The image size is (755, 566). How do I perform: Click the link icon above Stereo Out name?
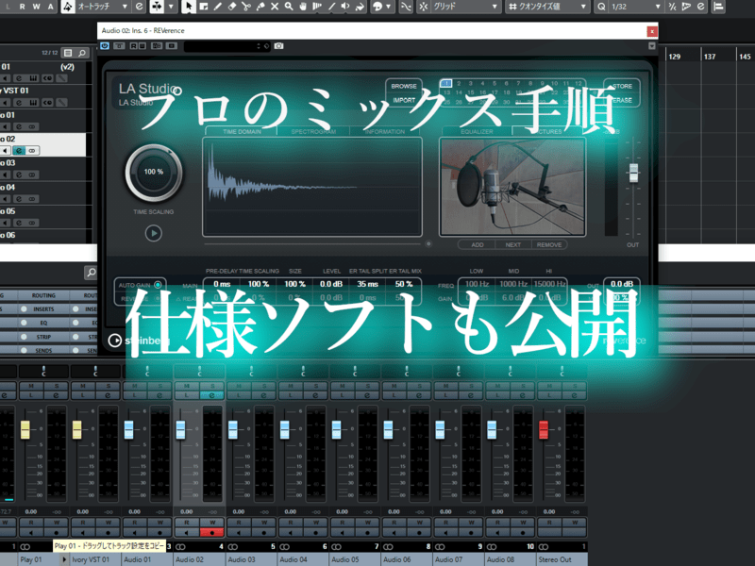544,547
